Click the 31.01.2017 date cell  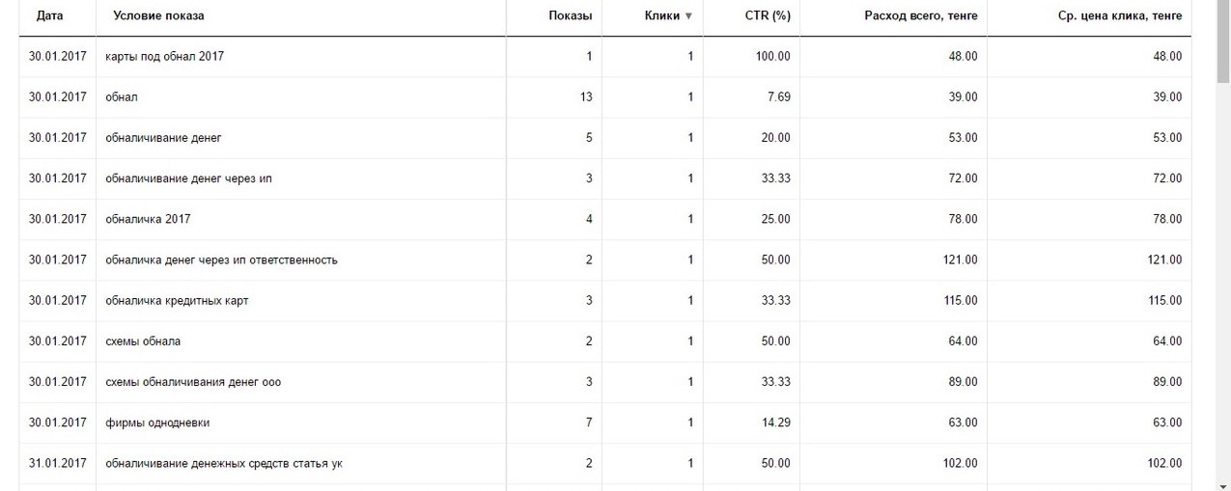click(x=57, y=464)
